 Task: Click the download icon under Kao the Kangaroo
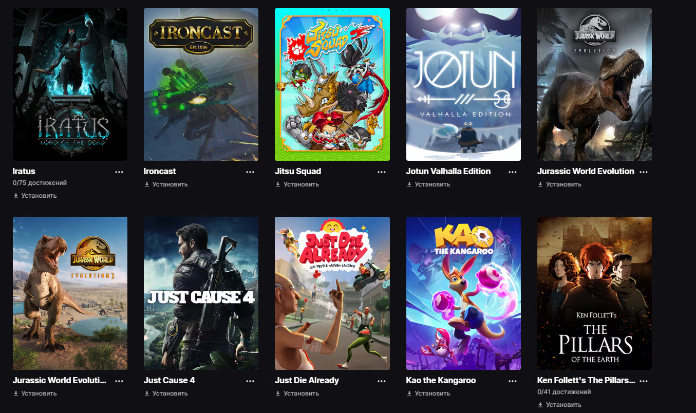point(409,393)
